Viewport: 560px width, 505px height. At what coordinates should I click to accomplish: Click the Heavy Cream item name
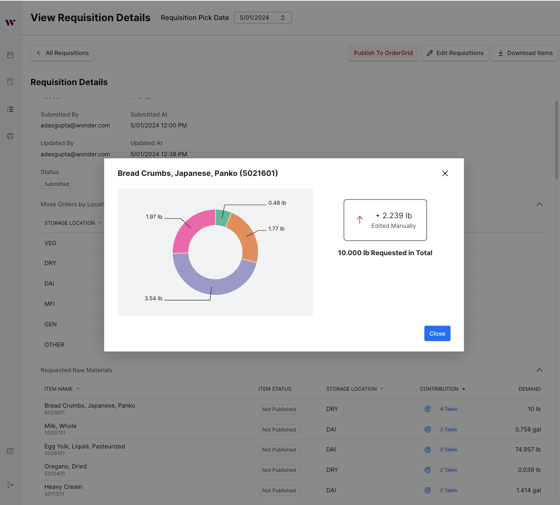[x=63, y=487]
